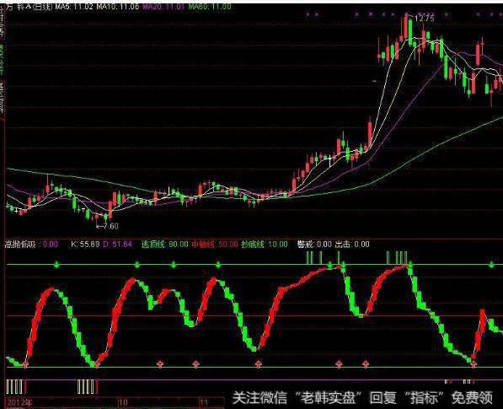This screenshot has height=409, width=503.
Task: Click the first green sell arrow on top line
Action: point(56,265)
